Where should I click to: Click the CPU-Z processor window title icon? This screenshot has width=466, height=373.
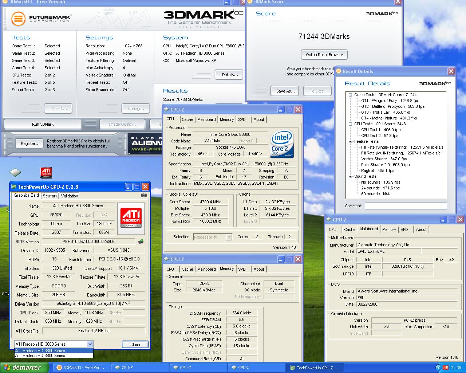pos(167,109)
